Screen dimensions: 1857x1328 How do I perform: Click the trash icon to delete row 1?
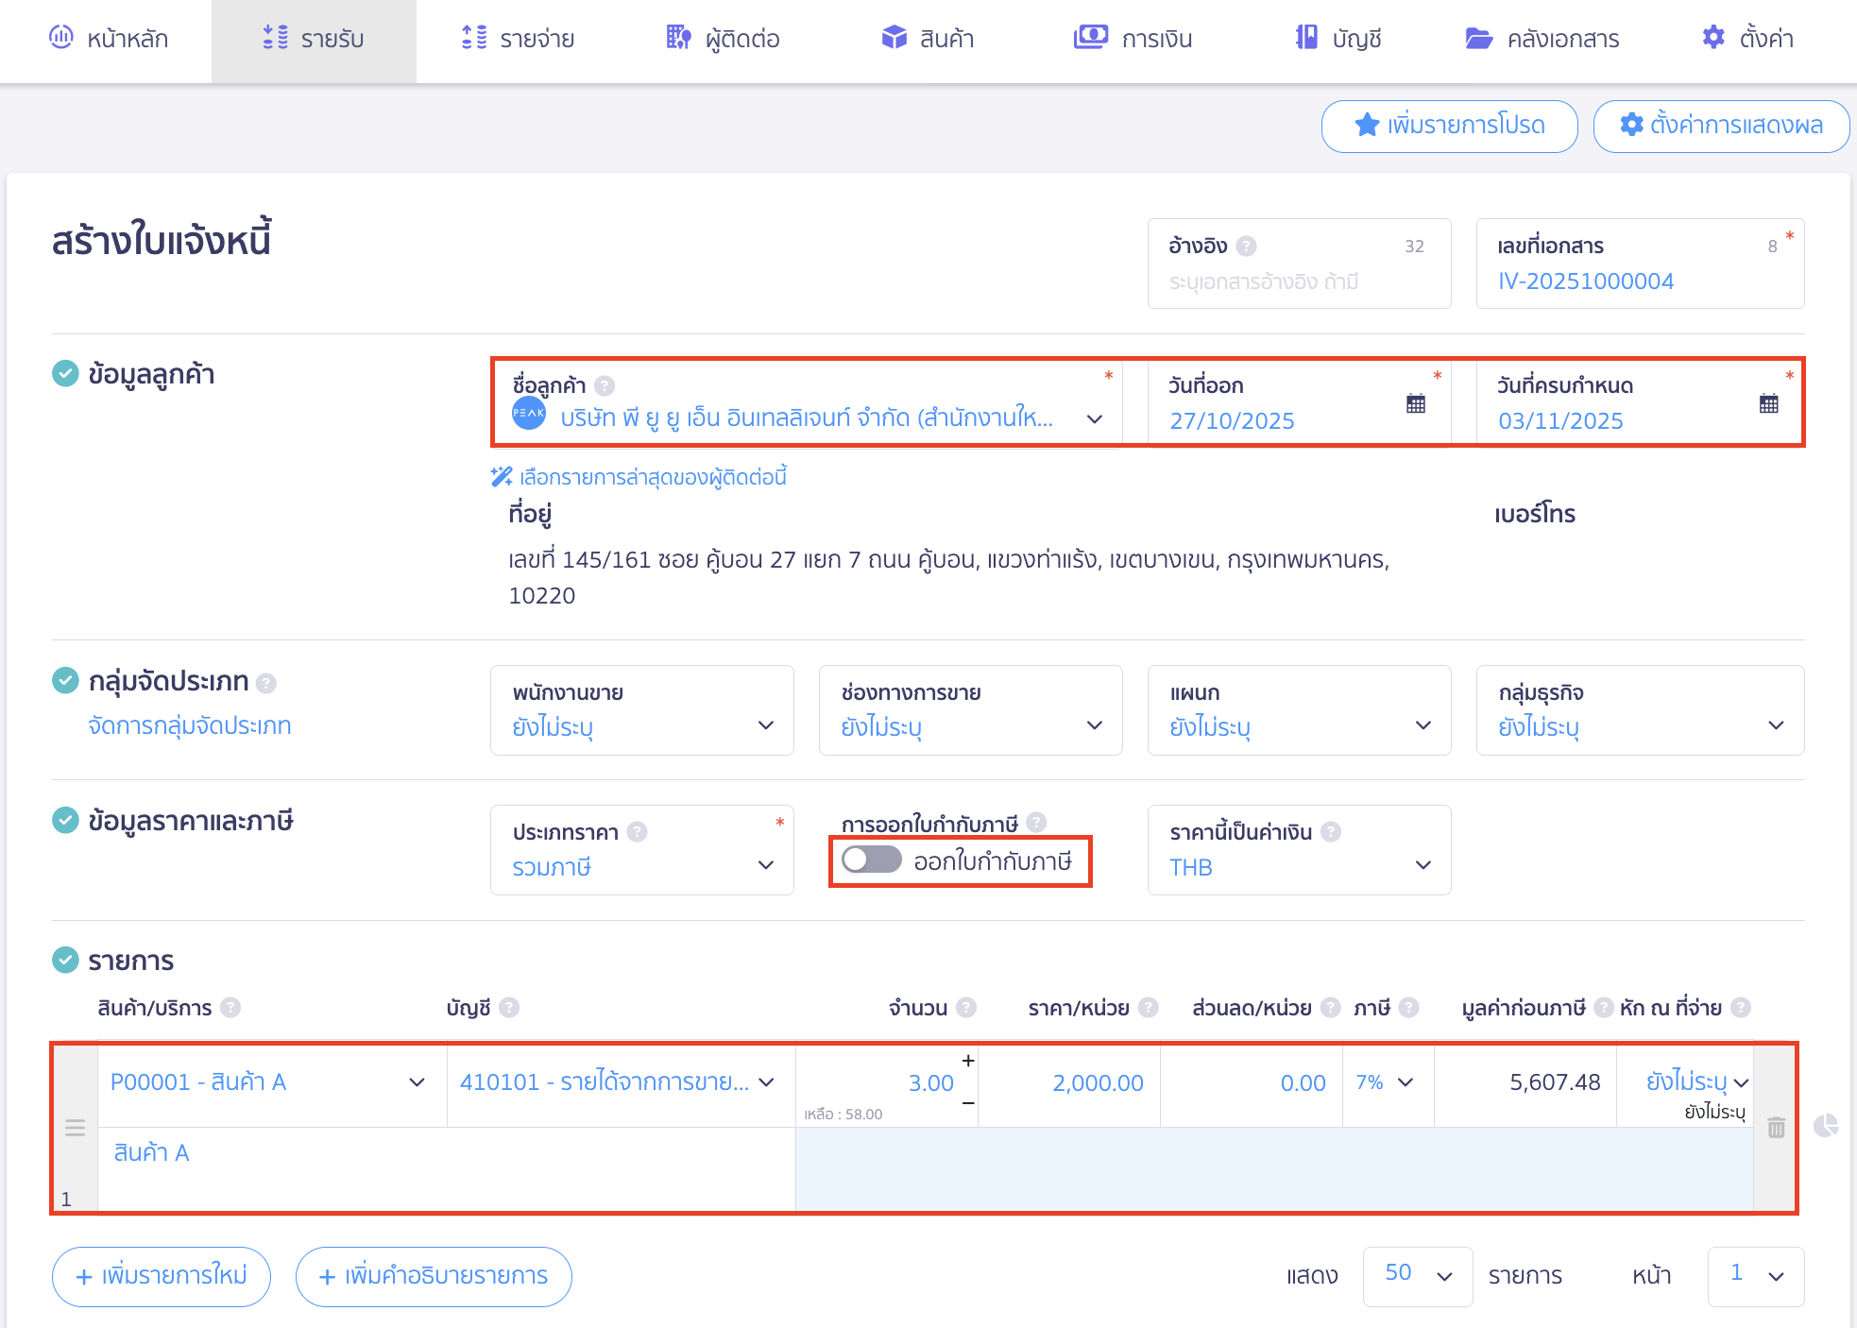1776,1128
